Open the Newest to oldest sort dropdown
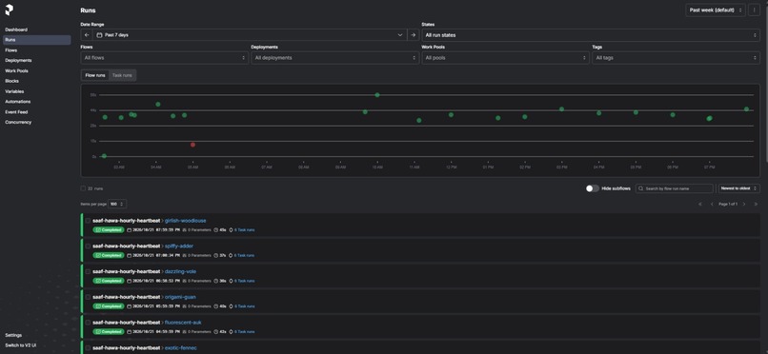Viewport: 768px width, 354px height. click(739, 188)
